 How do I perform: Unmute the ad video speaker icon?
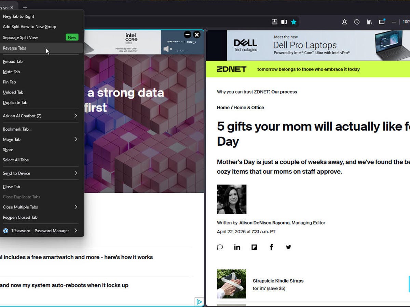tap(168, 49)
